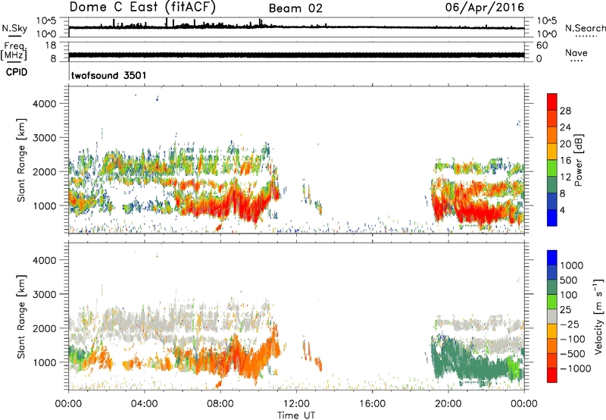Image resolution: width=606 pixels, height=420 pixels.
Task: Click the "Nave" legend label
Action: (x=576, y=52)
